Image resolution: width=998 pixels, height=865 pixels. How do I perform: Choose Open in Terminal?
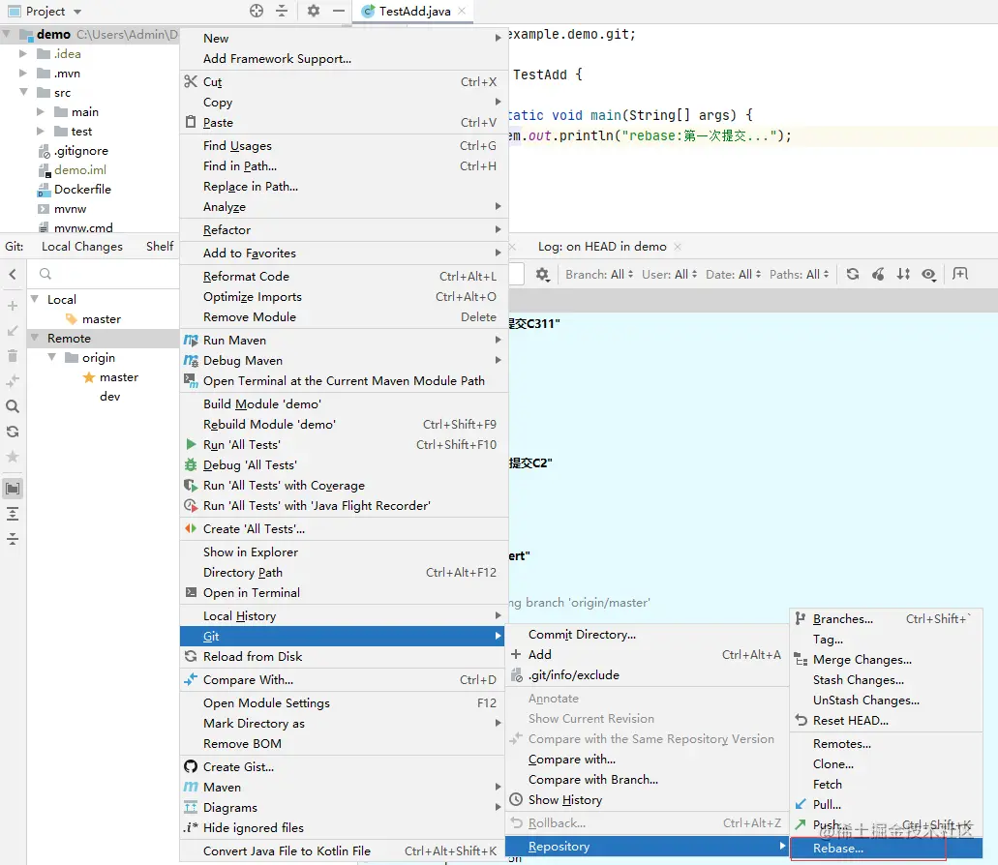(x=343, y=592)
